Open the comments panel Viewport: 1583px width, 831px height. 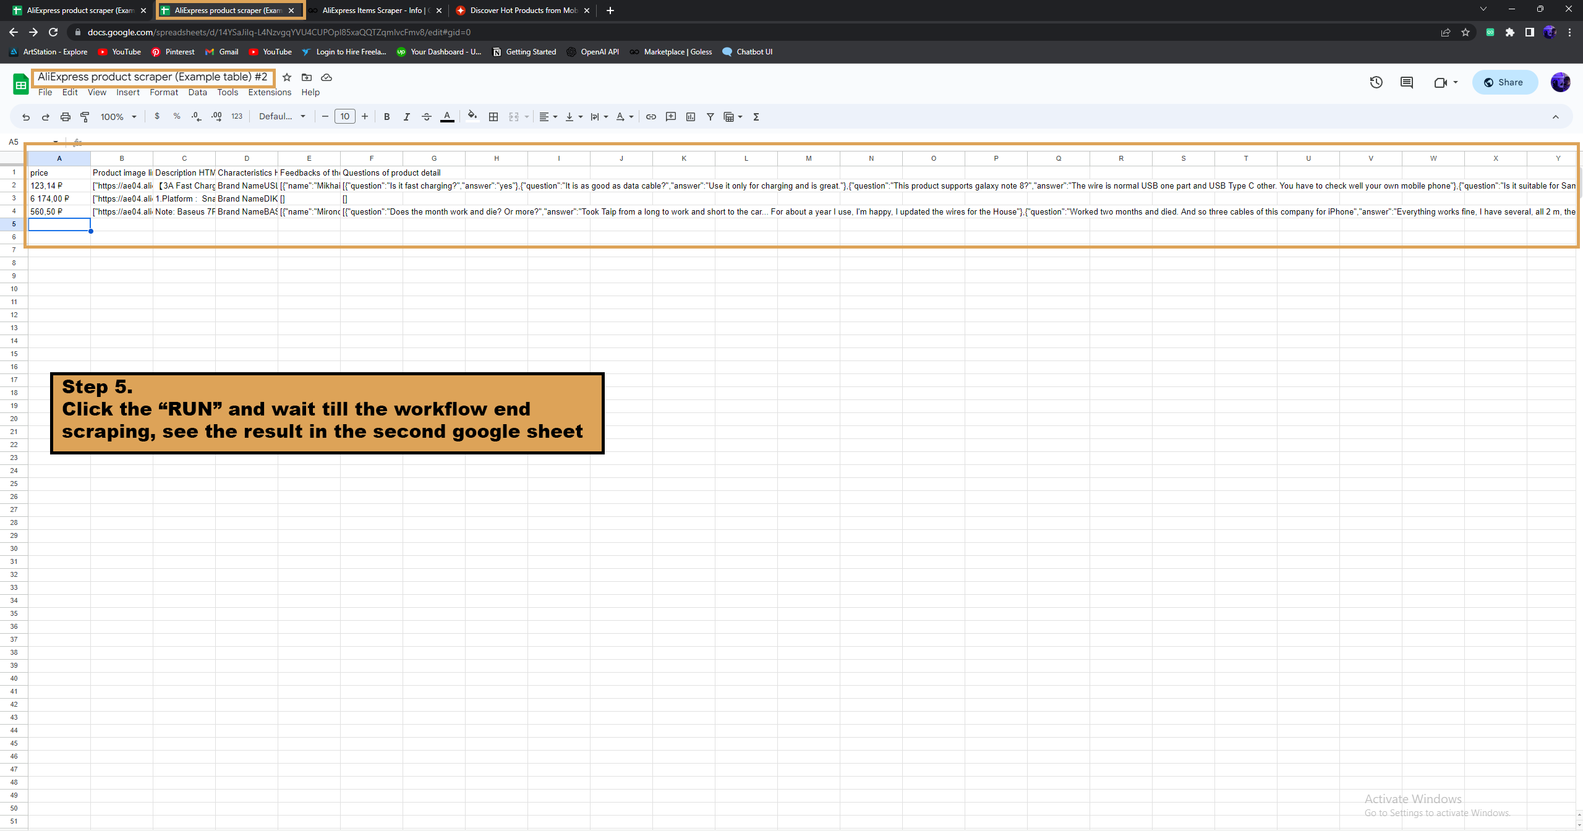click(1406, 82)
